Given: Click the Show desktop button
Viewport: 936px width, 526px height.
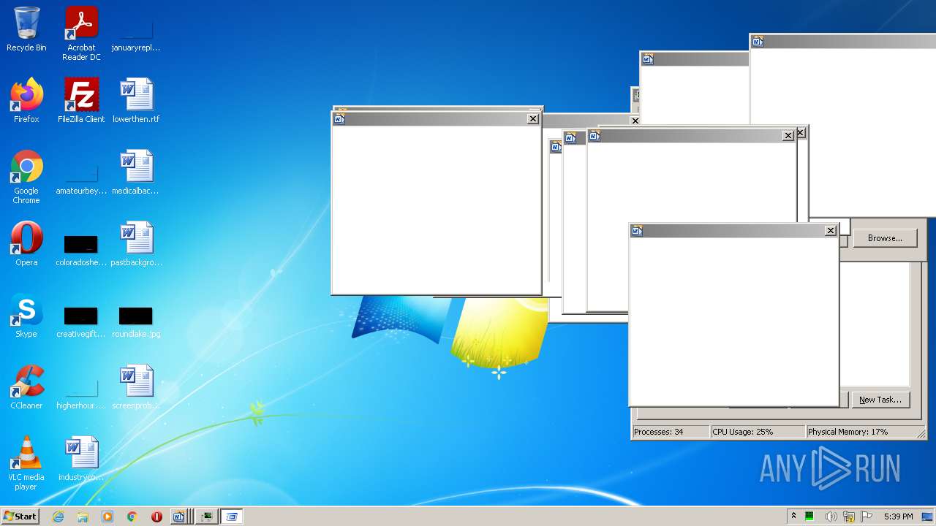Looking at the screenshot, I should click(928, 517).
